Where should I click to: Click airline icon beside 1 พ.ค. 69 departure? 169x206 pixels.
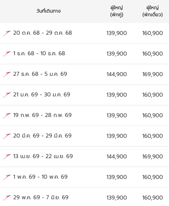[x=7, y=177]
